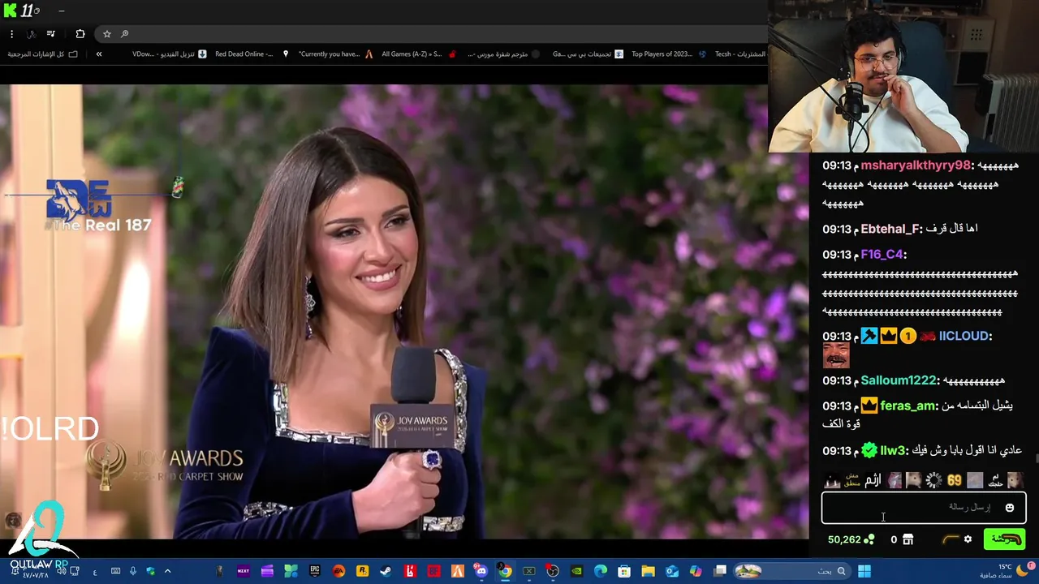The image size is (1039, 584).
Task: Switch to Google Chrome on the taskbar
Action: pyautogui.click(x=505, y=571)
